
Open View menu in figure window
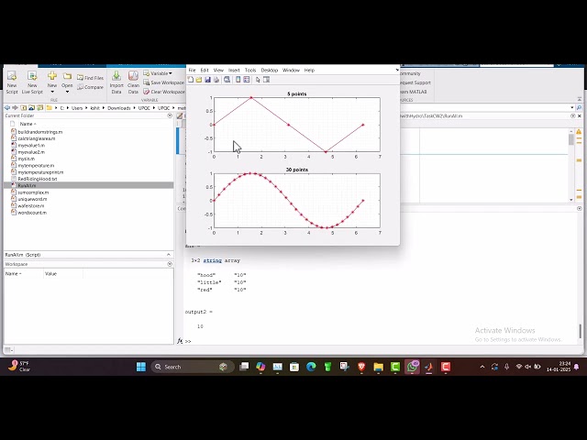pyautogui.click(x=218, y=70)
